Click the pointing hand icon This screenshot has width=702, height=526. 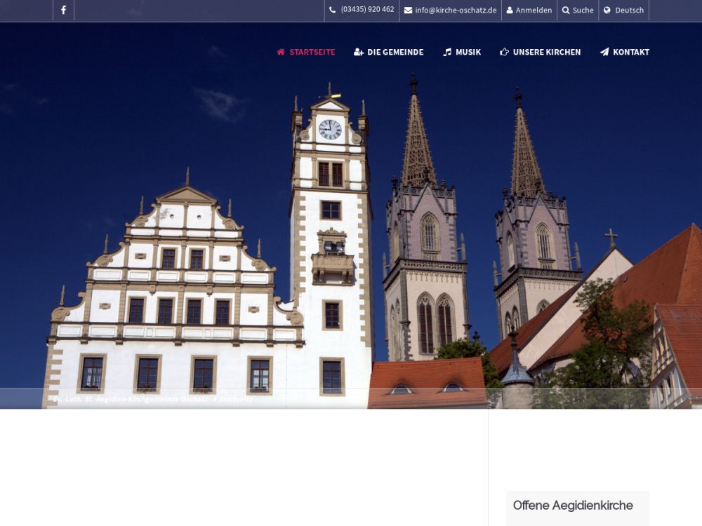tap(504, 52)
